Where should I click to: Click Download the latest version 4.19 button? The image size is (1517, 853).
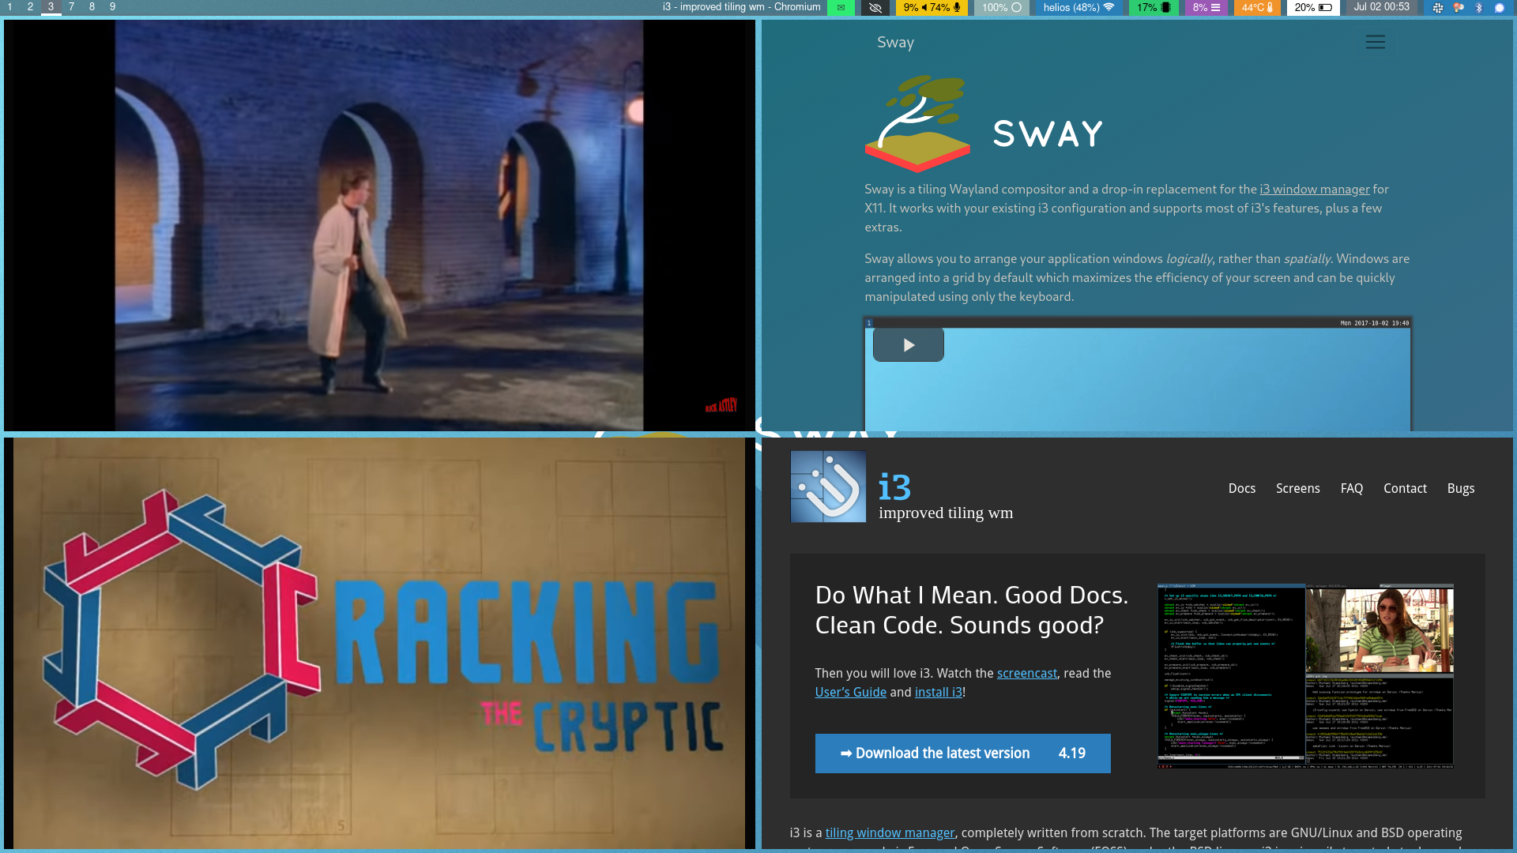click(x=962, y=753)
